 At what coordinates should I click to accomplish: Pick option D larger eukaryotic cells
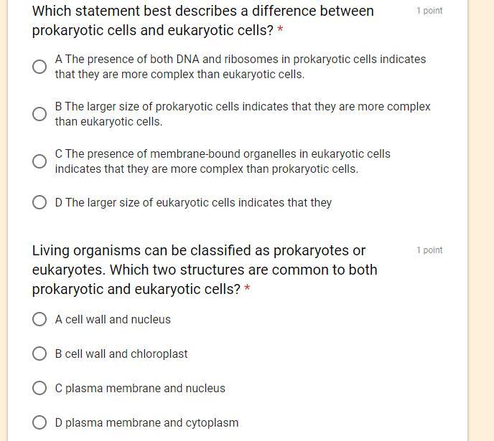point(39,202)
